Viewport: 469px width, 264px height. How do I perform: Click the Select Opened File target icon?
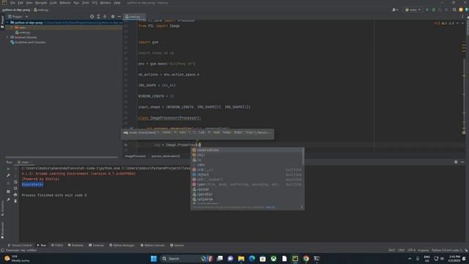tap(92, 17)
